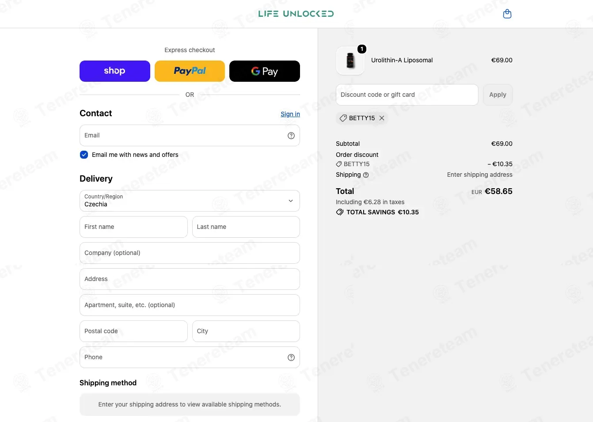
Task: Click the total savings tag icon
Action: point(340,212)
